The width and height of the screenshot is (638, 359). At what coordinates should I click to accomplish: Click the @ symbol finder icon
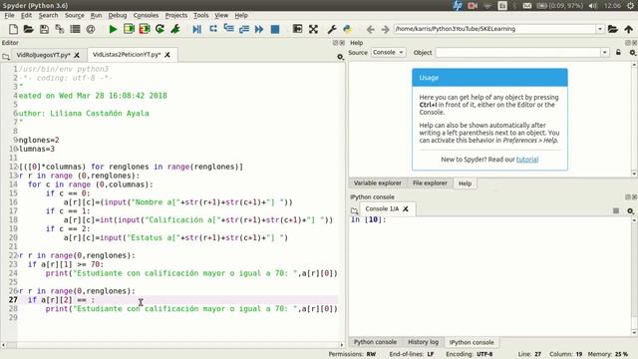point(91,29)
